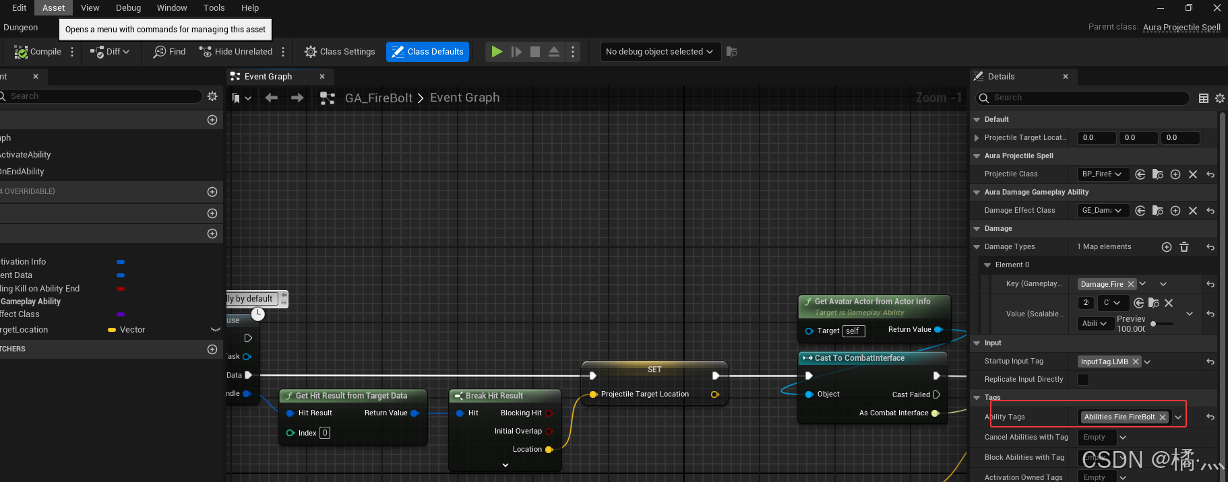Remove the Damage.Fire tag
This screenshot has width=1228, height=482.
tap(1131, 284)
